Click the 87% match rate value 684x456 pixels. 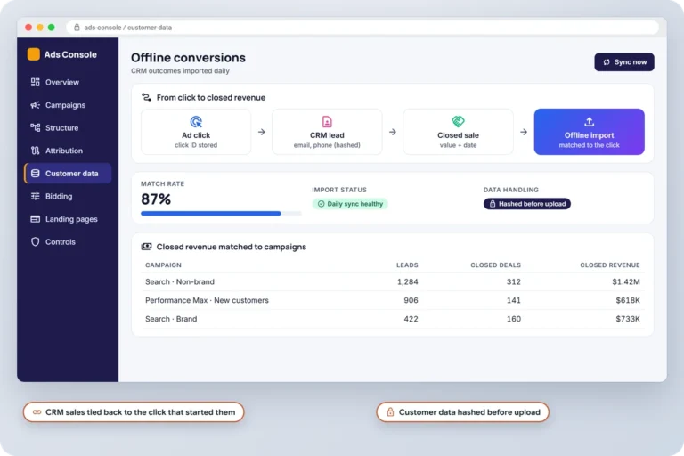156,199
